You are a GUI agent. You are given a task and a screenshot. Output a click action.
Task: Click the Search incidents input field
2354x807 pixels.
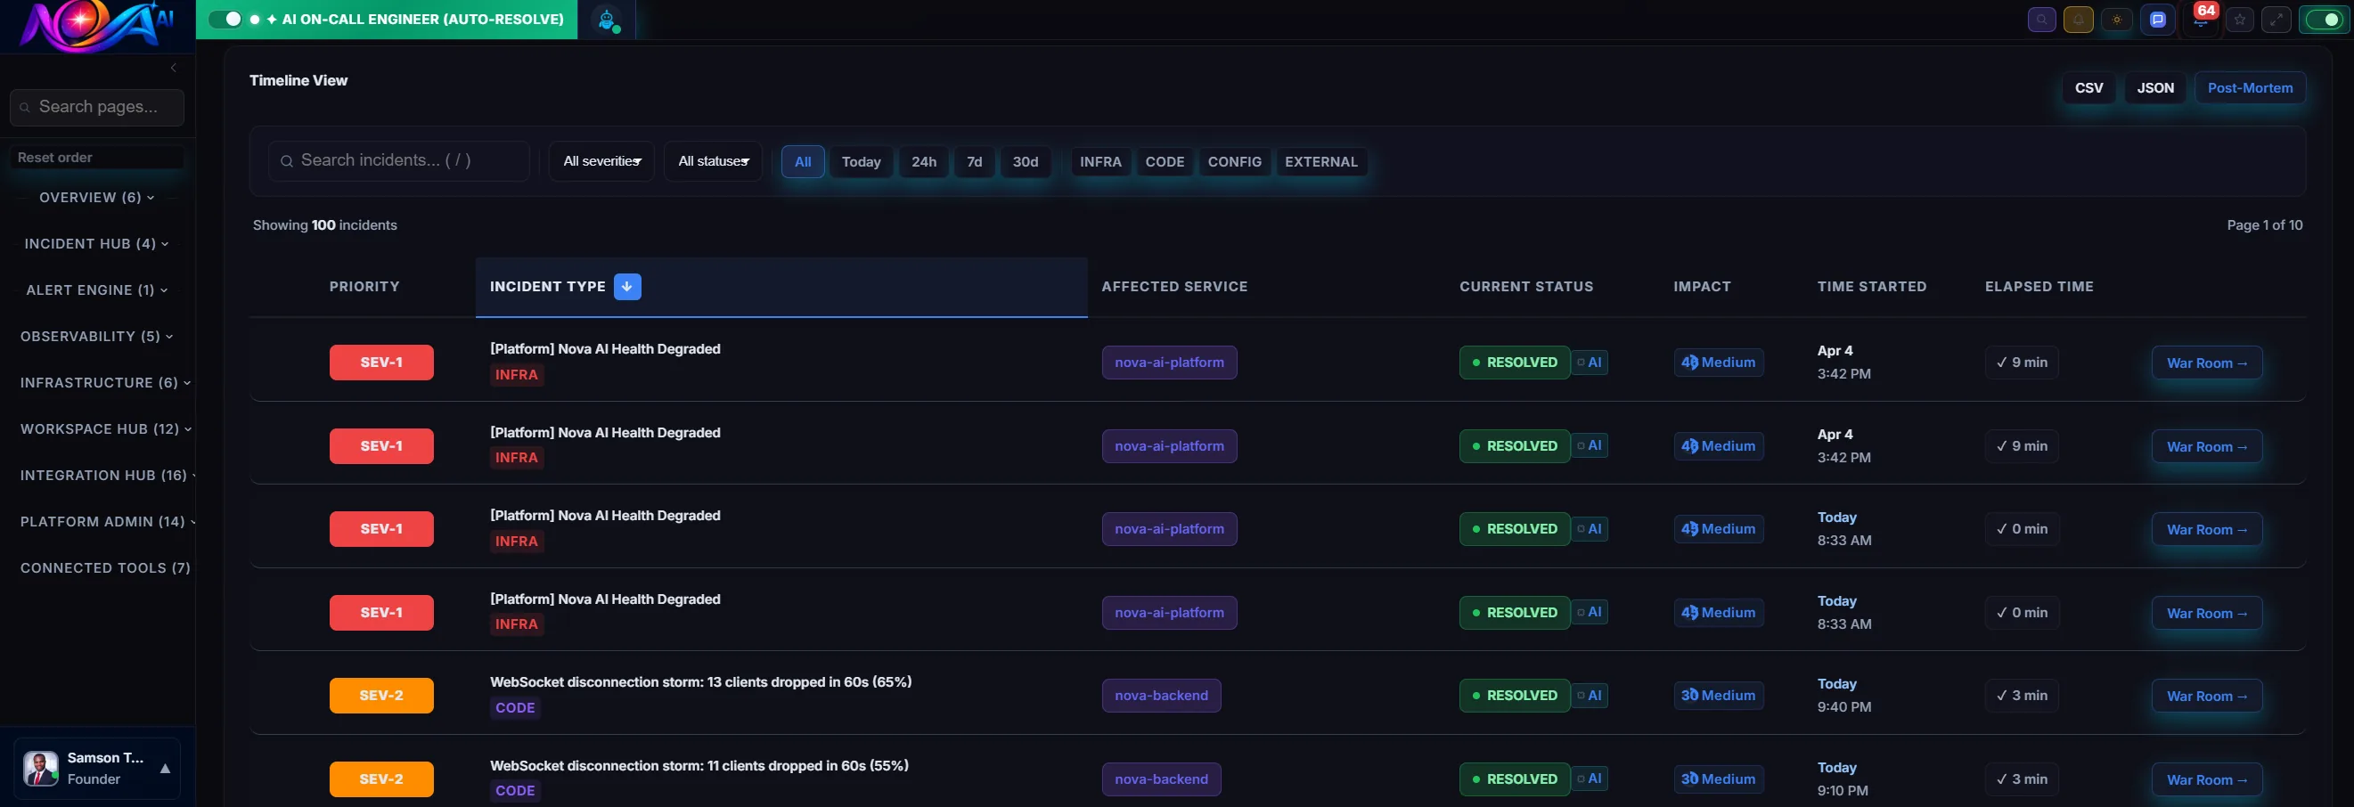[x=399, y=160]
